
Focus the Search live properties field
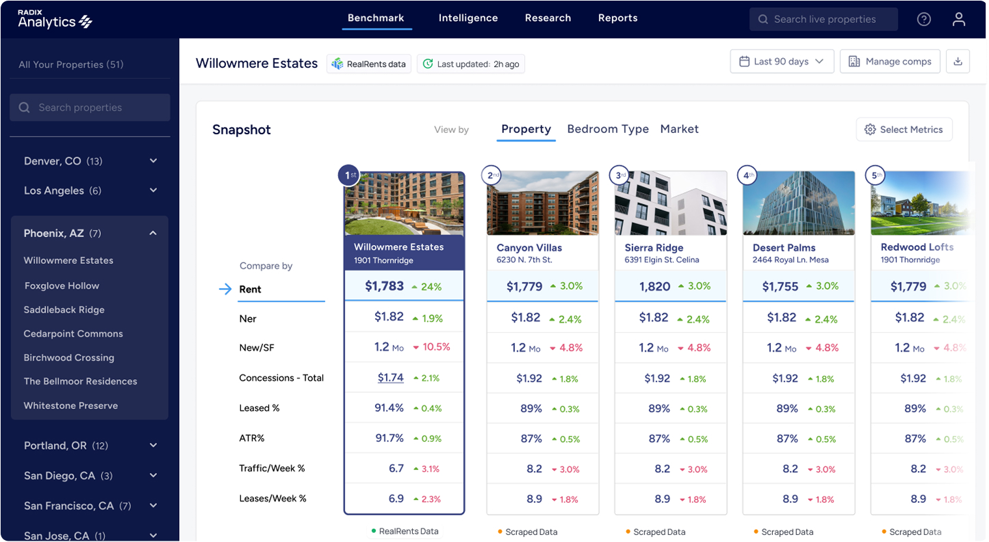824,20
